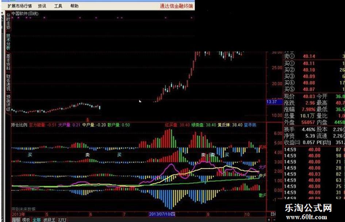The height and width of the screenshot is (222, 345).
Task: Select the 买② 40.10 order row
Action: tap(314, 70)
